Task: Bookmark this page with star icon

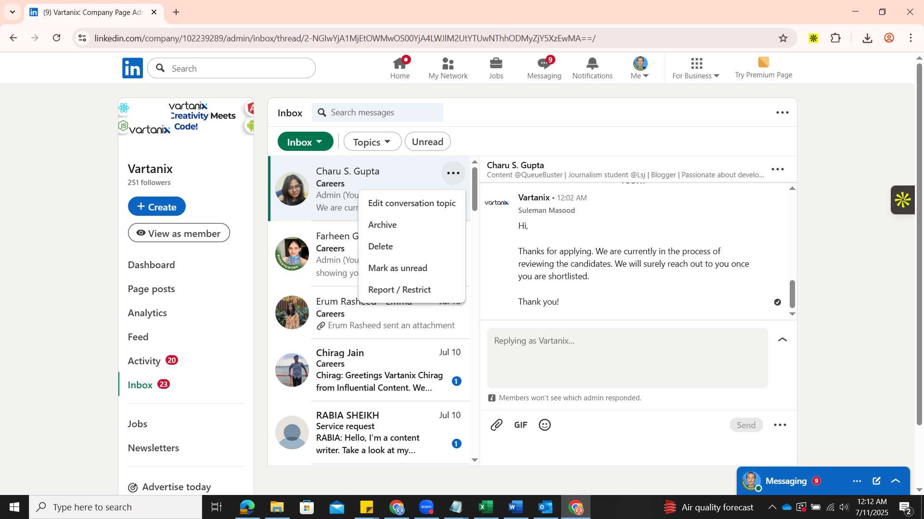Action: coord(783,38)
